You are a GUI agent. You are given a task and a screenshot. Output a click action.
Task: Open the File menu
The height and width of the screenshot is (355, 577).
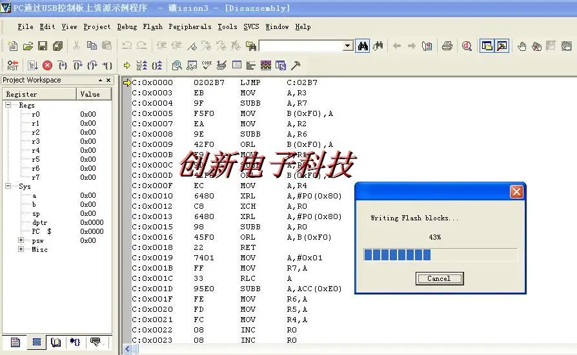click(25, 27)
